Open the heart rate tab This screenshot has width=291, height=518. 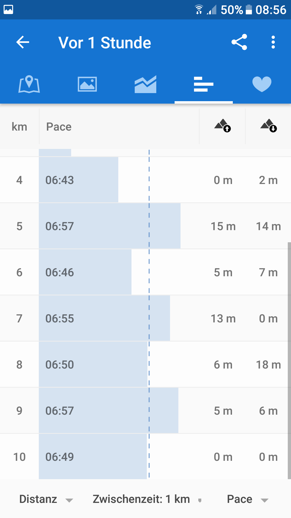point(262,84)
